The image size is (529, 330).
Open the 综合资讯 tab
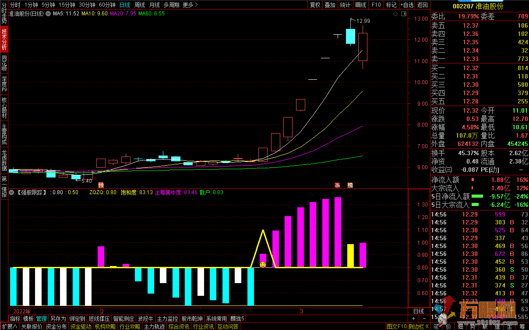tap(179, 326)
